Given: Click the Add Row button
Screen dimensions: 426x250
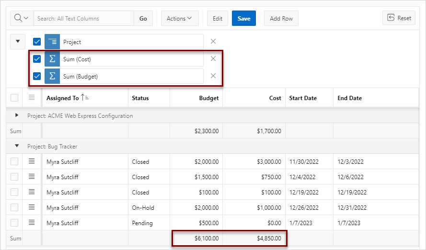Looking at the screenshot, I should tap(281, 18).
